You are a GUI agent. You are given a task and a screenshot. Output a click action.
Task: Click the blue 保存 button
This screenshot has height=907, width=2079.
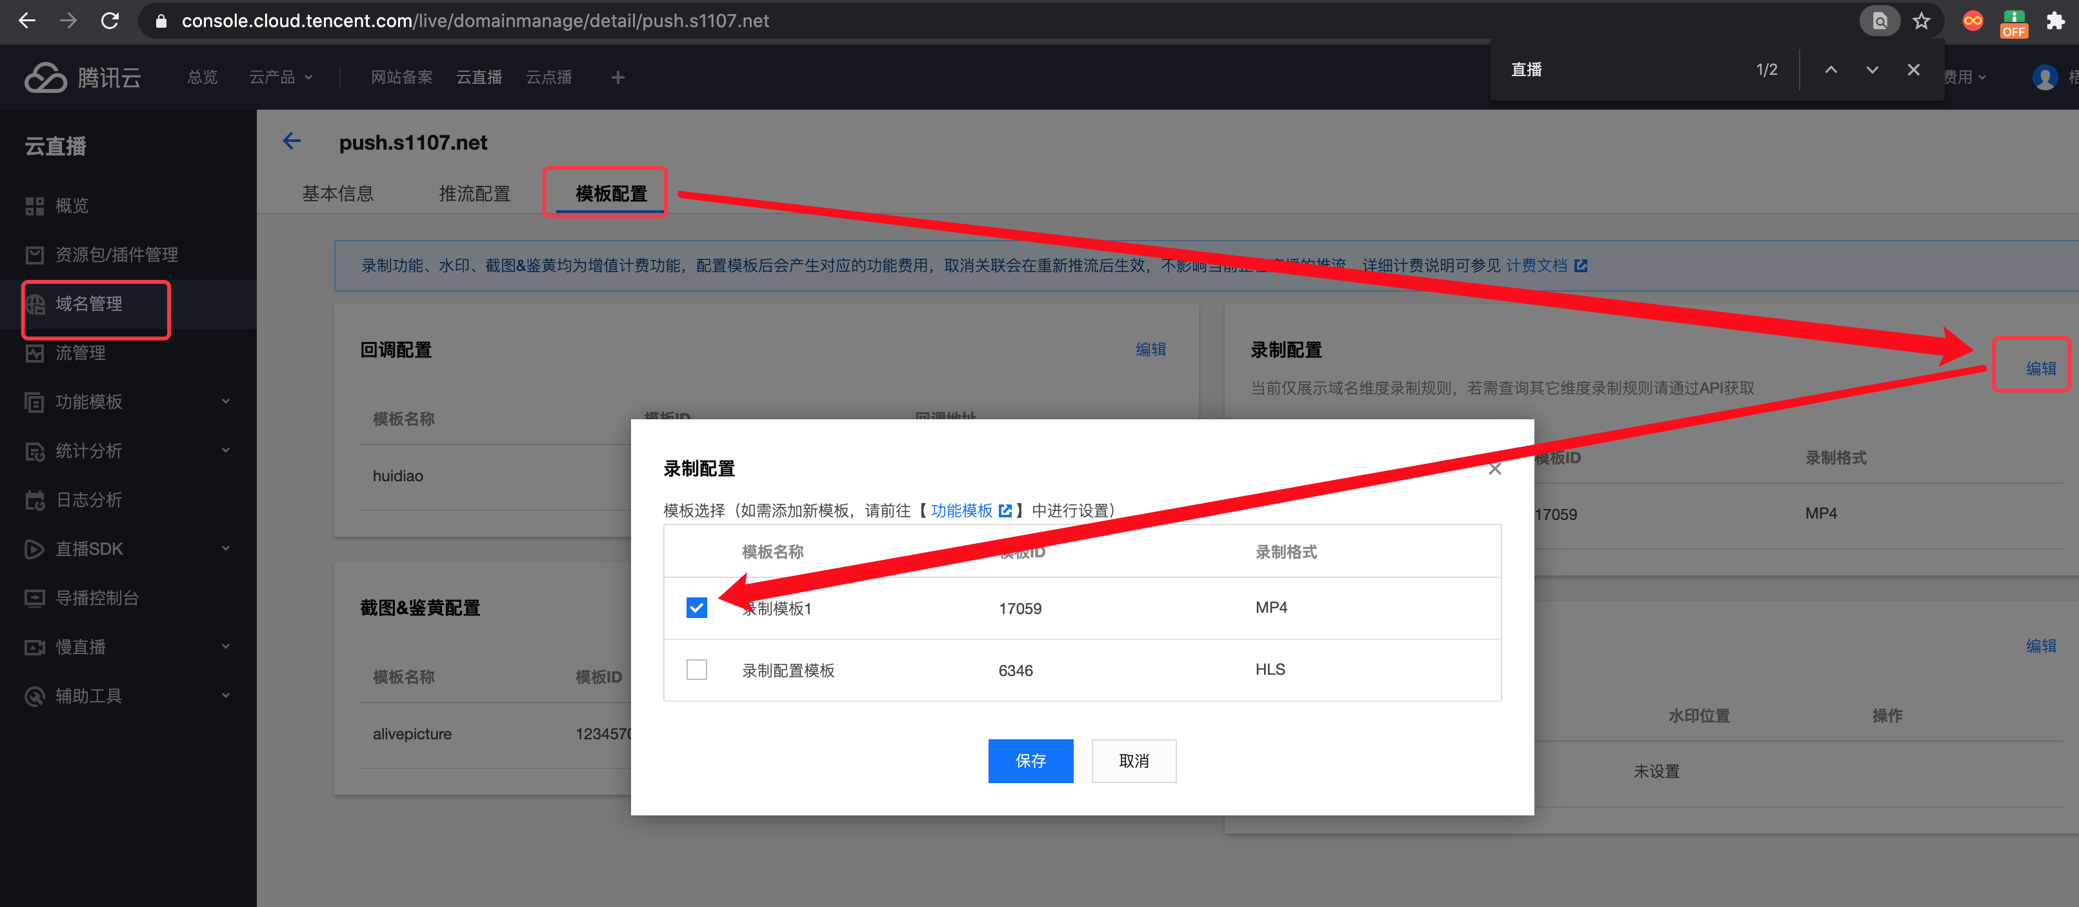pos(1030,761)
